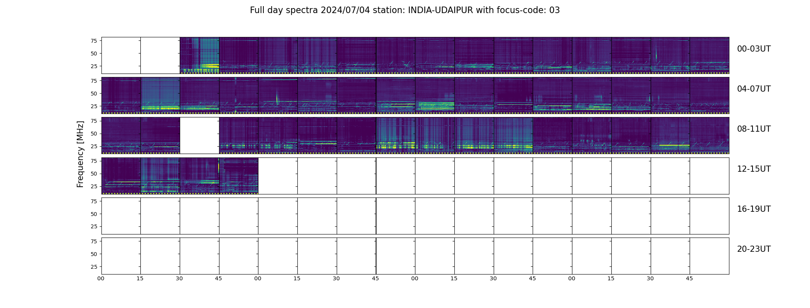Click the "00-03UT" row label
The width and height of the screenshot is (810, 308).
754,49
